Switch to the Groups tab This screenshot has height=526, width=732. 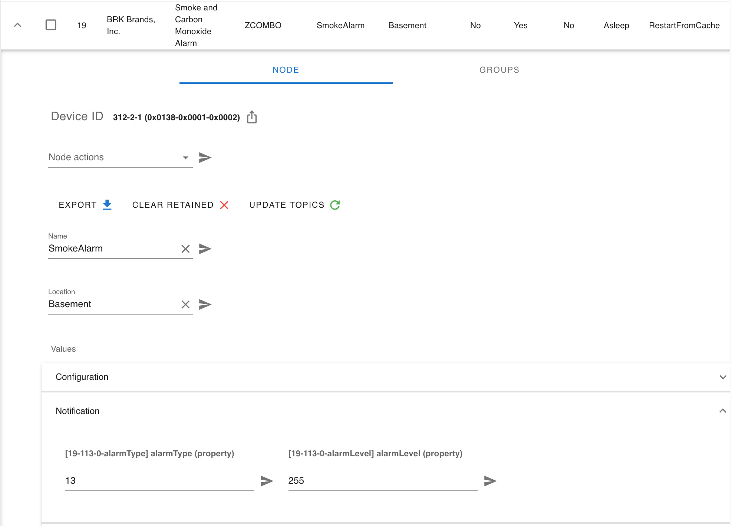point(499,70)
